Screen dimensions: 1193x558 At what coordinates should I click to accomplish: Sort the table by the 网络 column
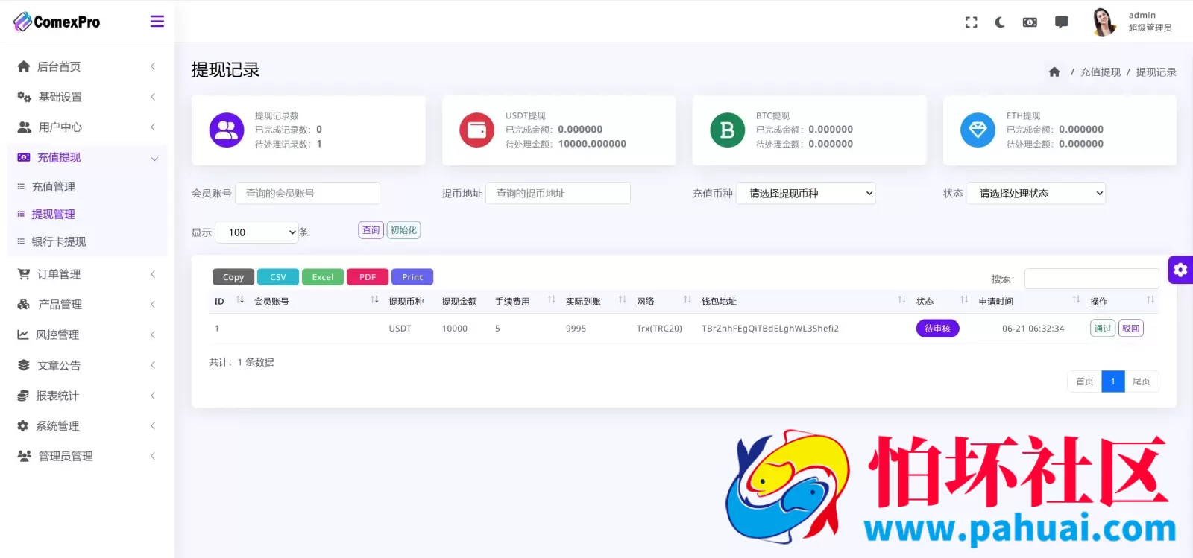pos(664,301)
